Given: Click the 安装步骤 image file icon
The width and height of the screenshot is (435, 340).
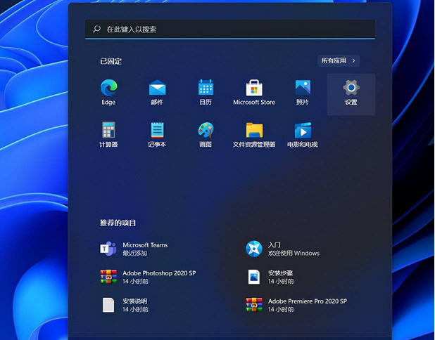Looking at the screenshot, I should (254, 277).
